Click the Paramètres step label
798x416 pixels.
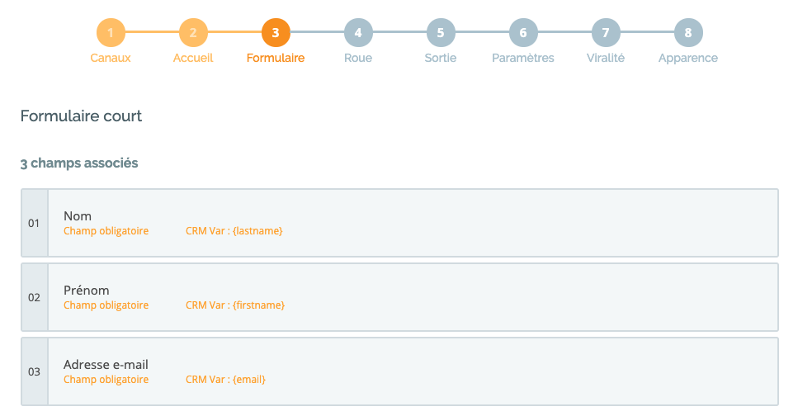(x=523, y=58)
